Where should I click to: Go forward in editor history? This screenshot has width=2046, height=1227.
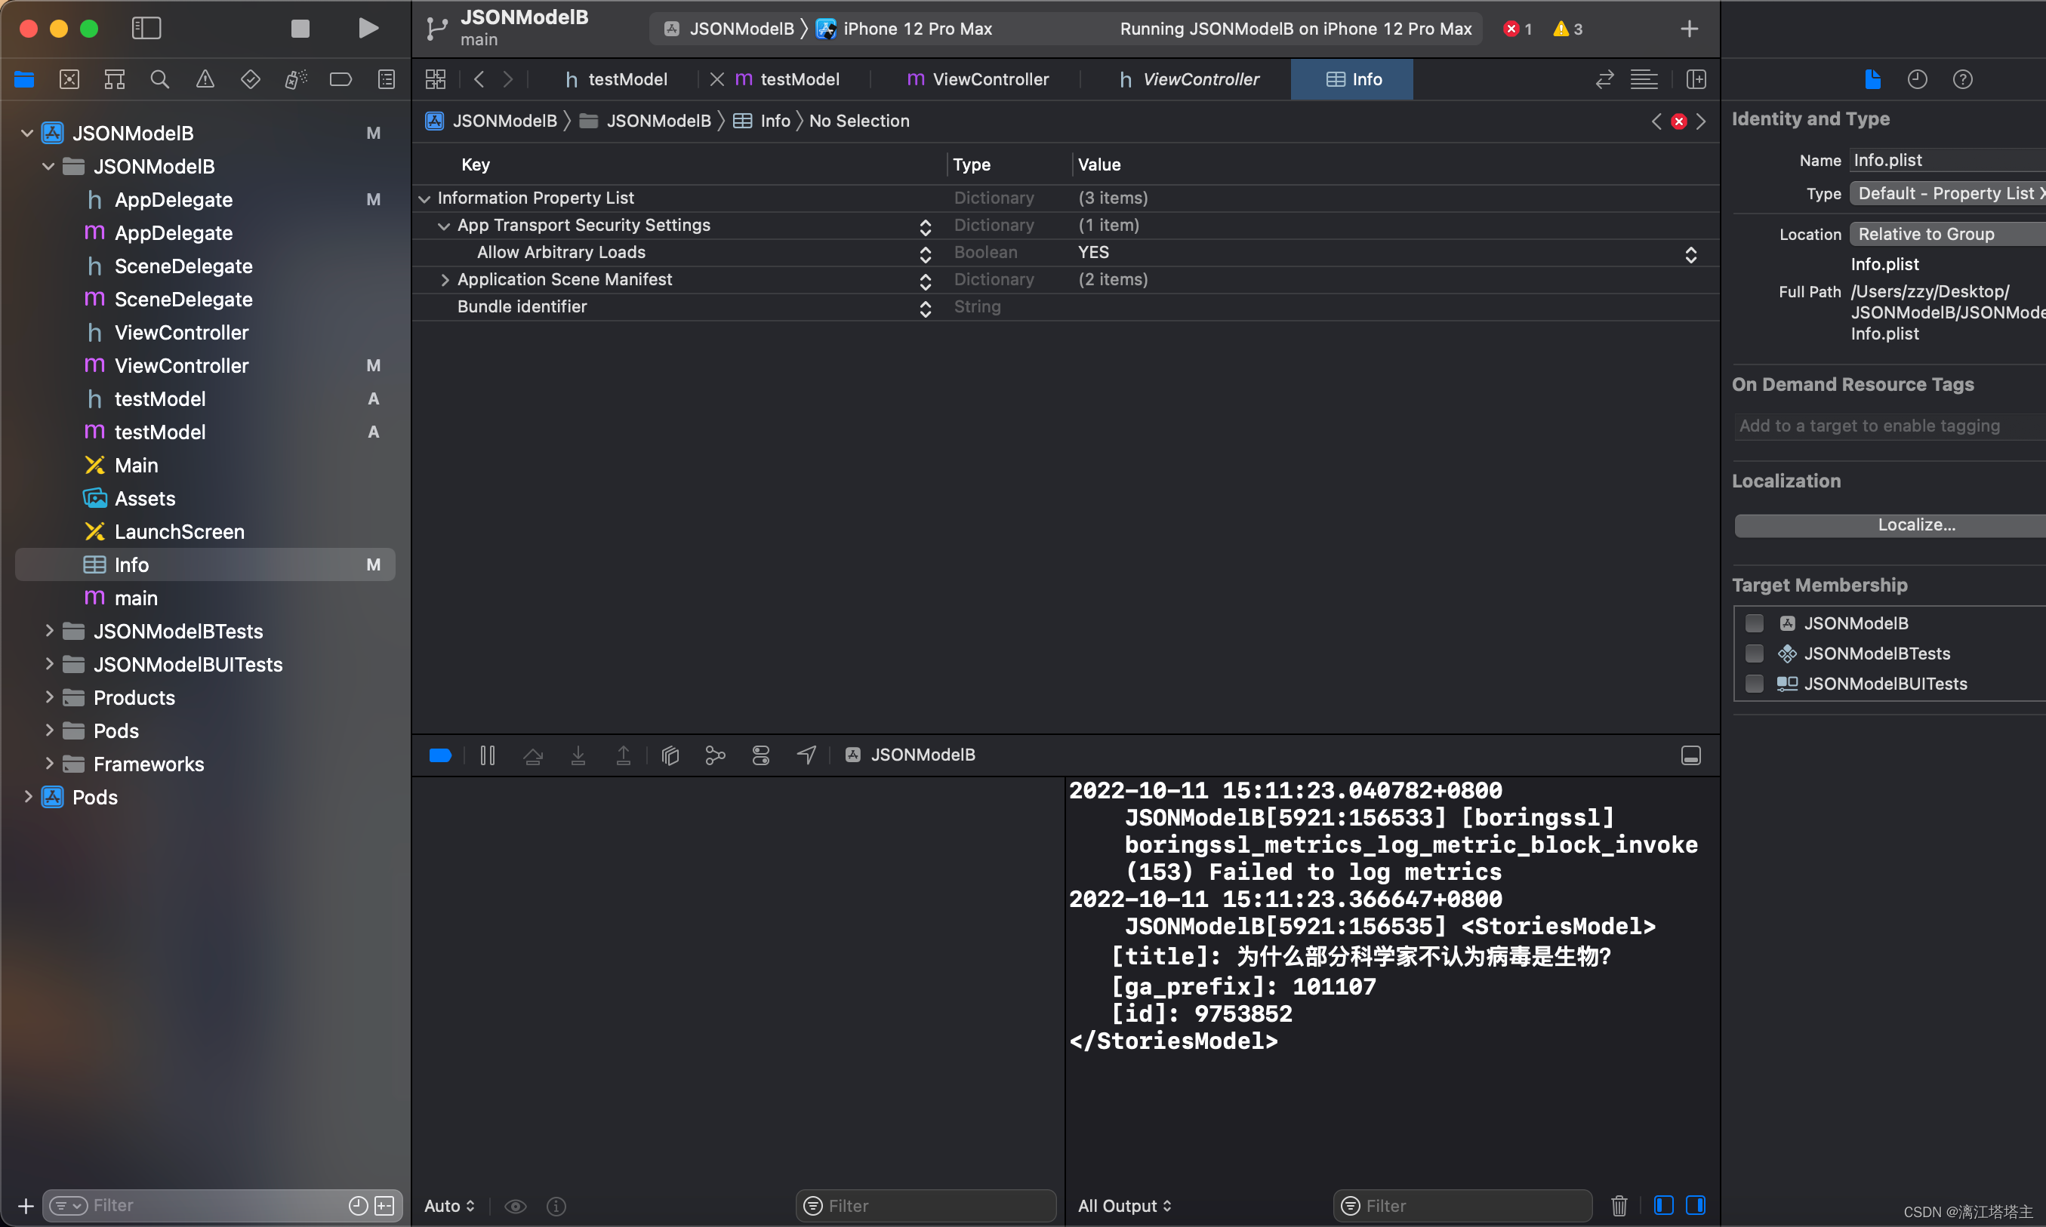[509, 79]
